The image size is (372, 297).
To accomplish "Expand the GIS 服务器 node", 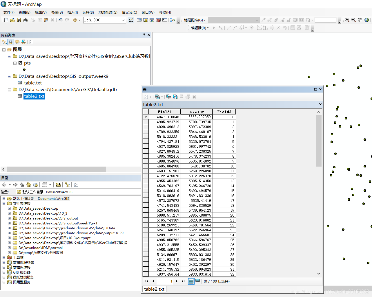I will pyautogui.click(x=4, y=272).
